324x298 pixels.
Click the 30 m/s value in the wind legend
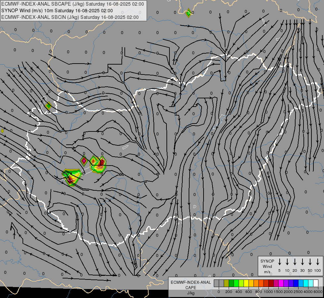(x=302, y=271)
